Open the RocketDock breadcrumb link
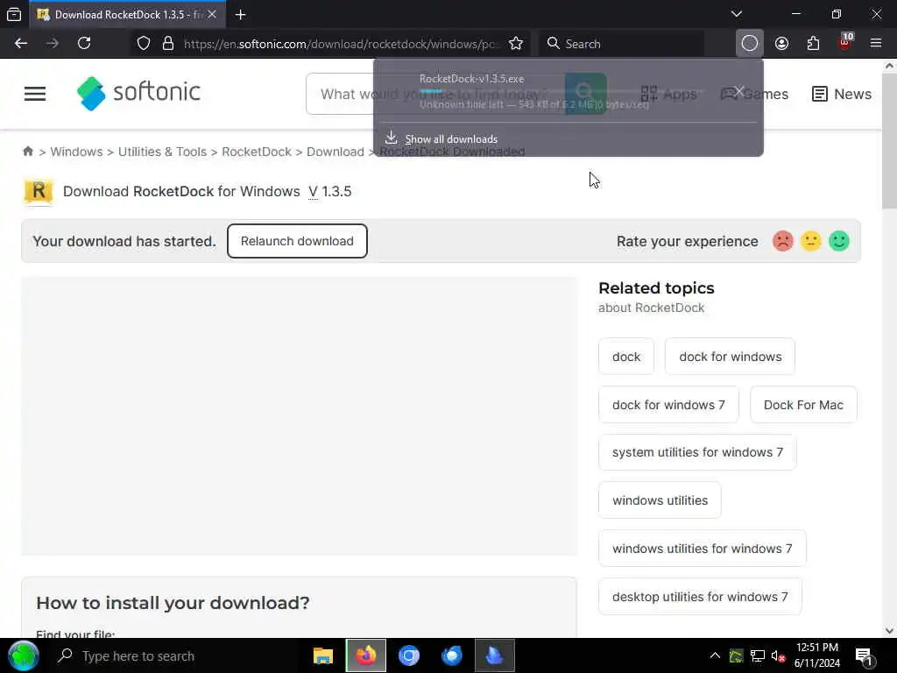 (x=257, y=152)
